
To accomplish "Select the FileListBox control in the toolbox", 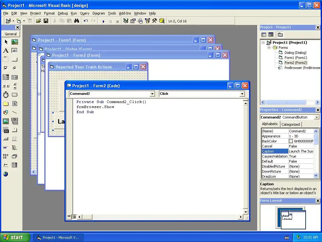I will [x=14, y=103].
